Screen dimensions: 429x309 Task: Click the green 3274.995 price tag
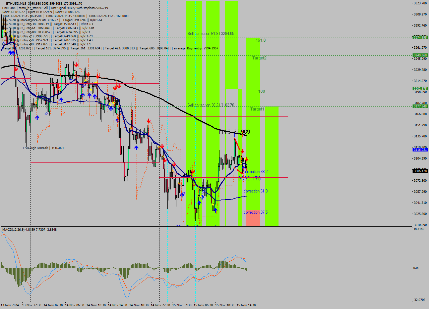click(x=420, y=37)
